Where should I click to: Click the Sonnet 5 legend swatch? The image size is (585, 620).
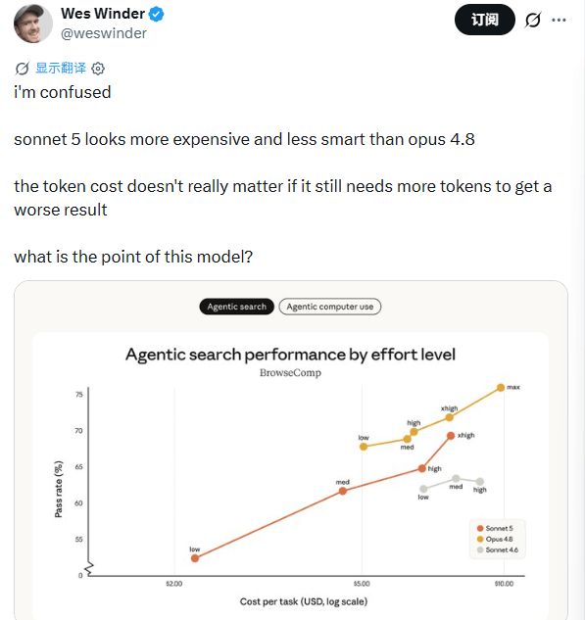click(480, 528)
